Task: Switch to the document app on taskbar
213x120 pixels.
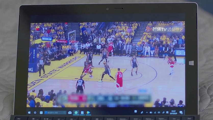Action: pos(82,113)
